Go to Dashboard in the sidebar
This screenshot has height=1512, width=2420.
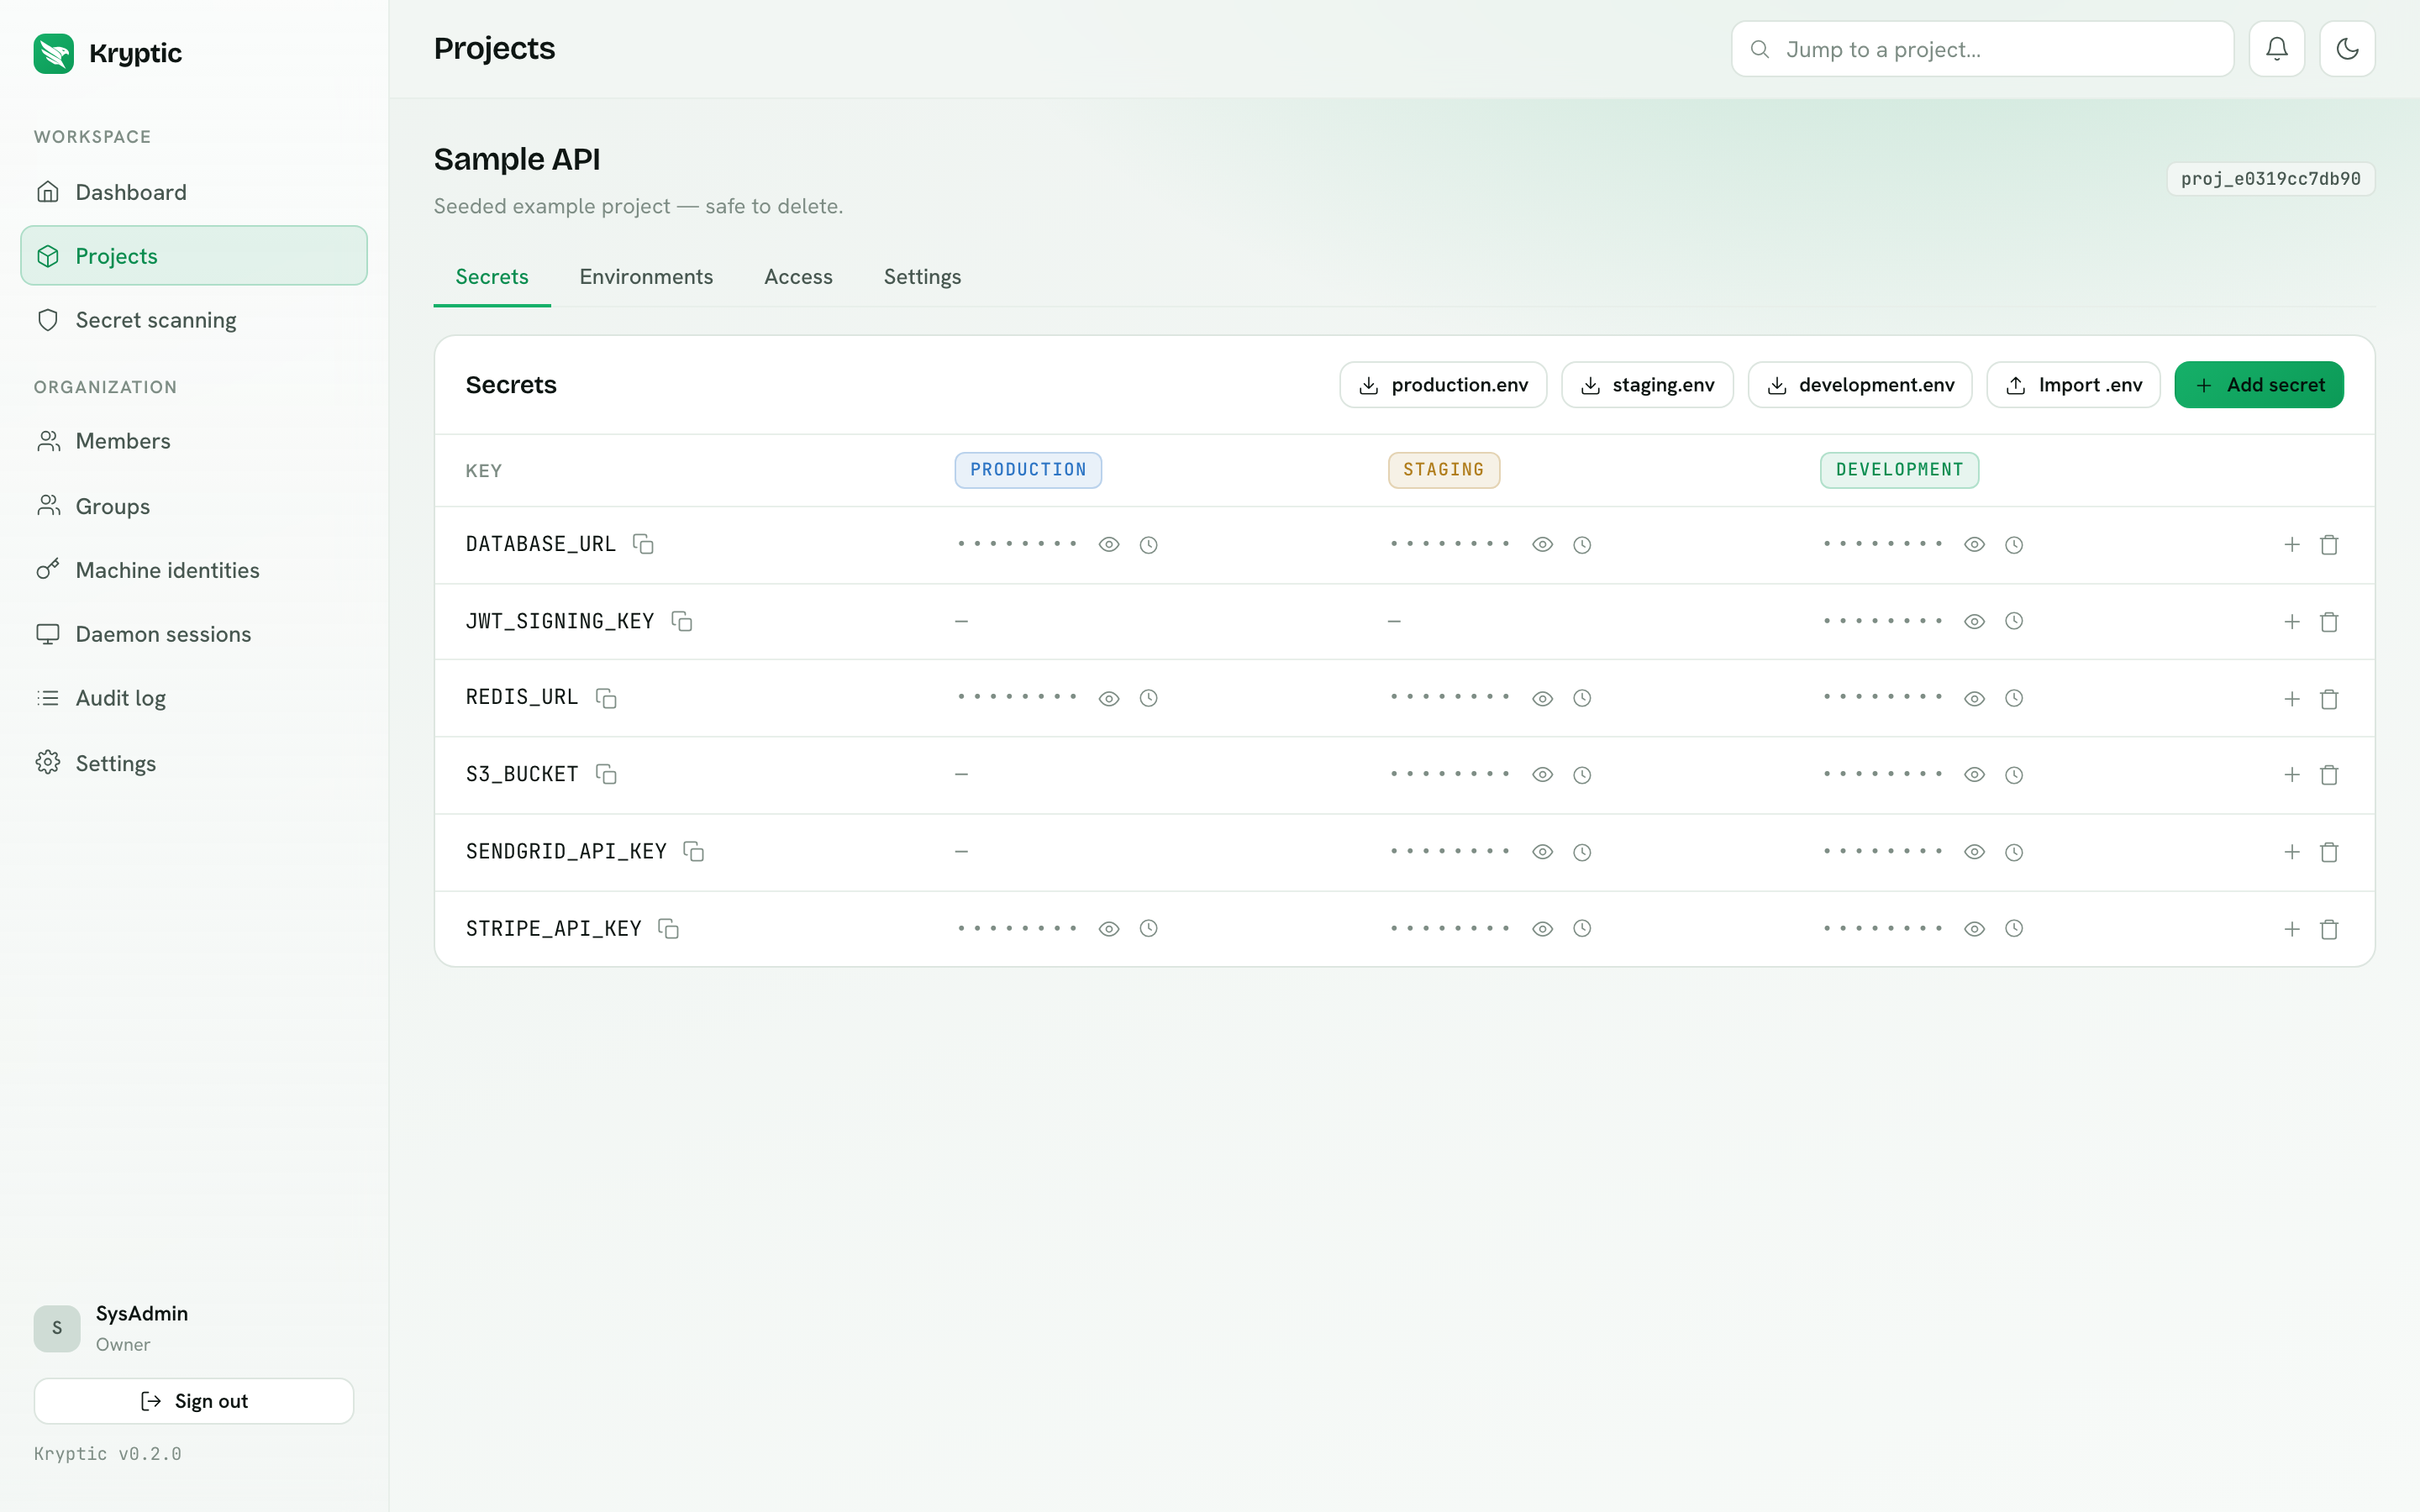(x=194, y=192)
